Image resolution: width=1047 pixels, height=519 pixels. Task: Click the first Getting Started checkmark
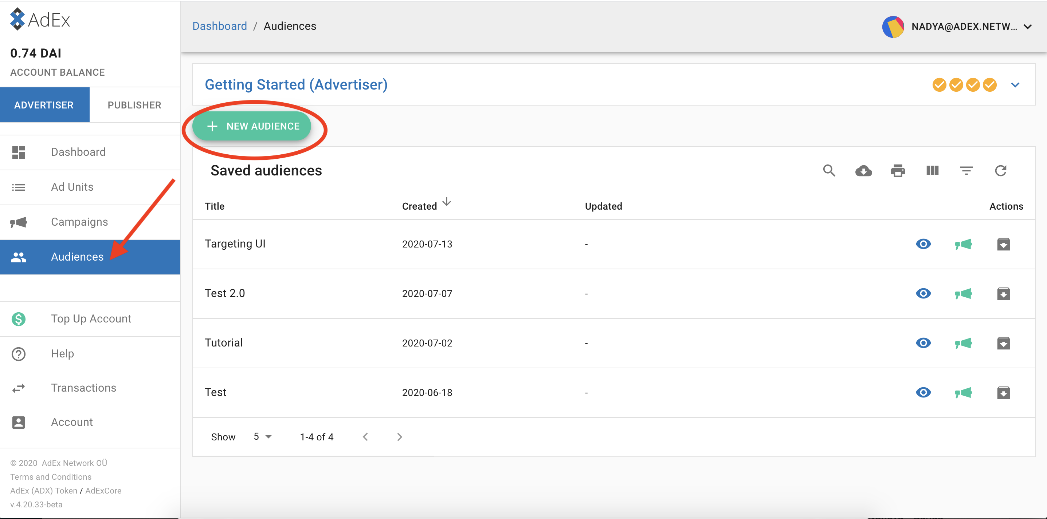click(x=939, y=85)
